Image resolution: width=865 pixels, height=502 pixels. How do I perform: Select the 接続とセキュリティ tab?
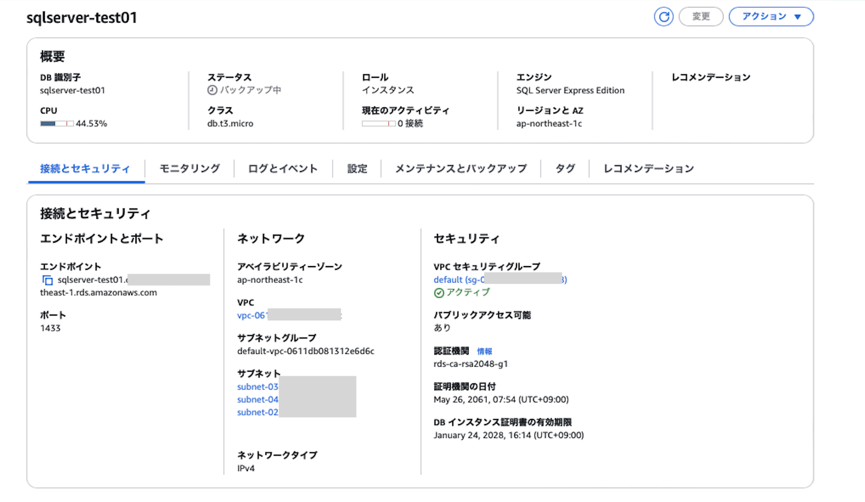pos(85,169)
